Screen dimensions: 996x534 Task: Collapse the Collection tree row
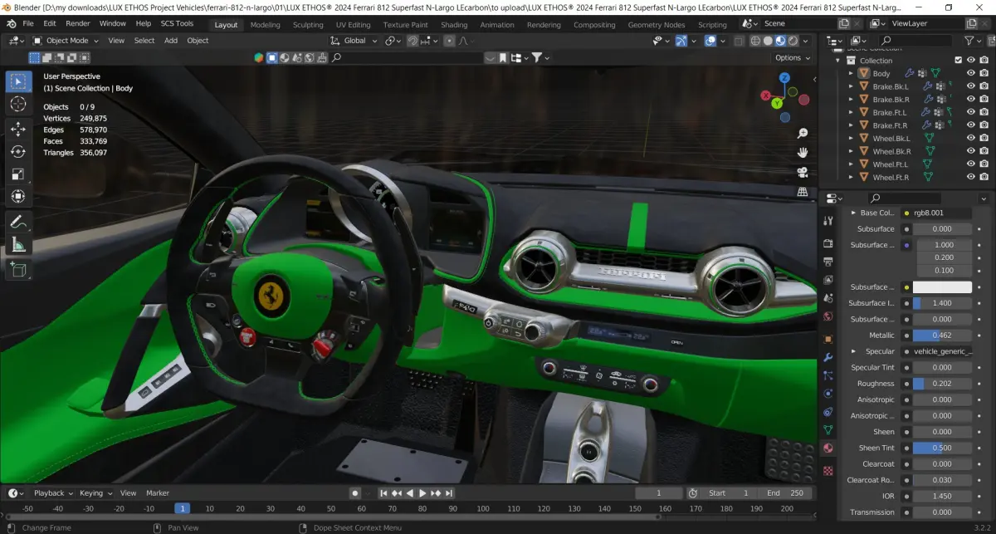tap(837, 60)
